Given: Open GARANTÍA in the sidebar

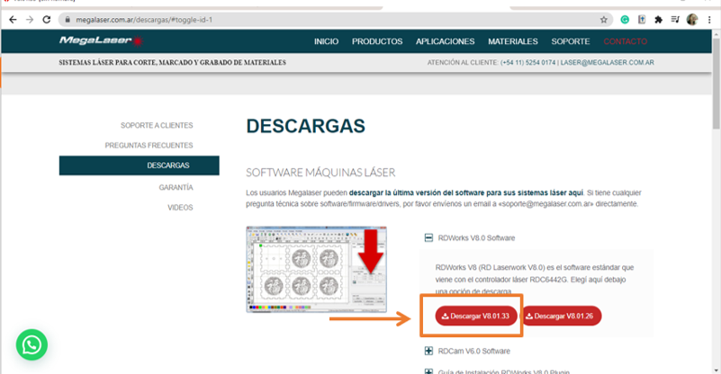Looking at the screenshot, I should (176, 188).
